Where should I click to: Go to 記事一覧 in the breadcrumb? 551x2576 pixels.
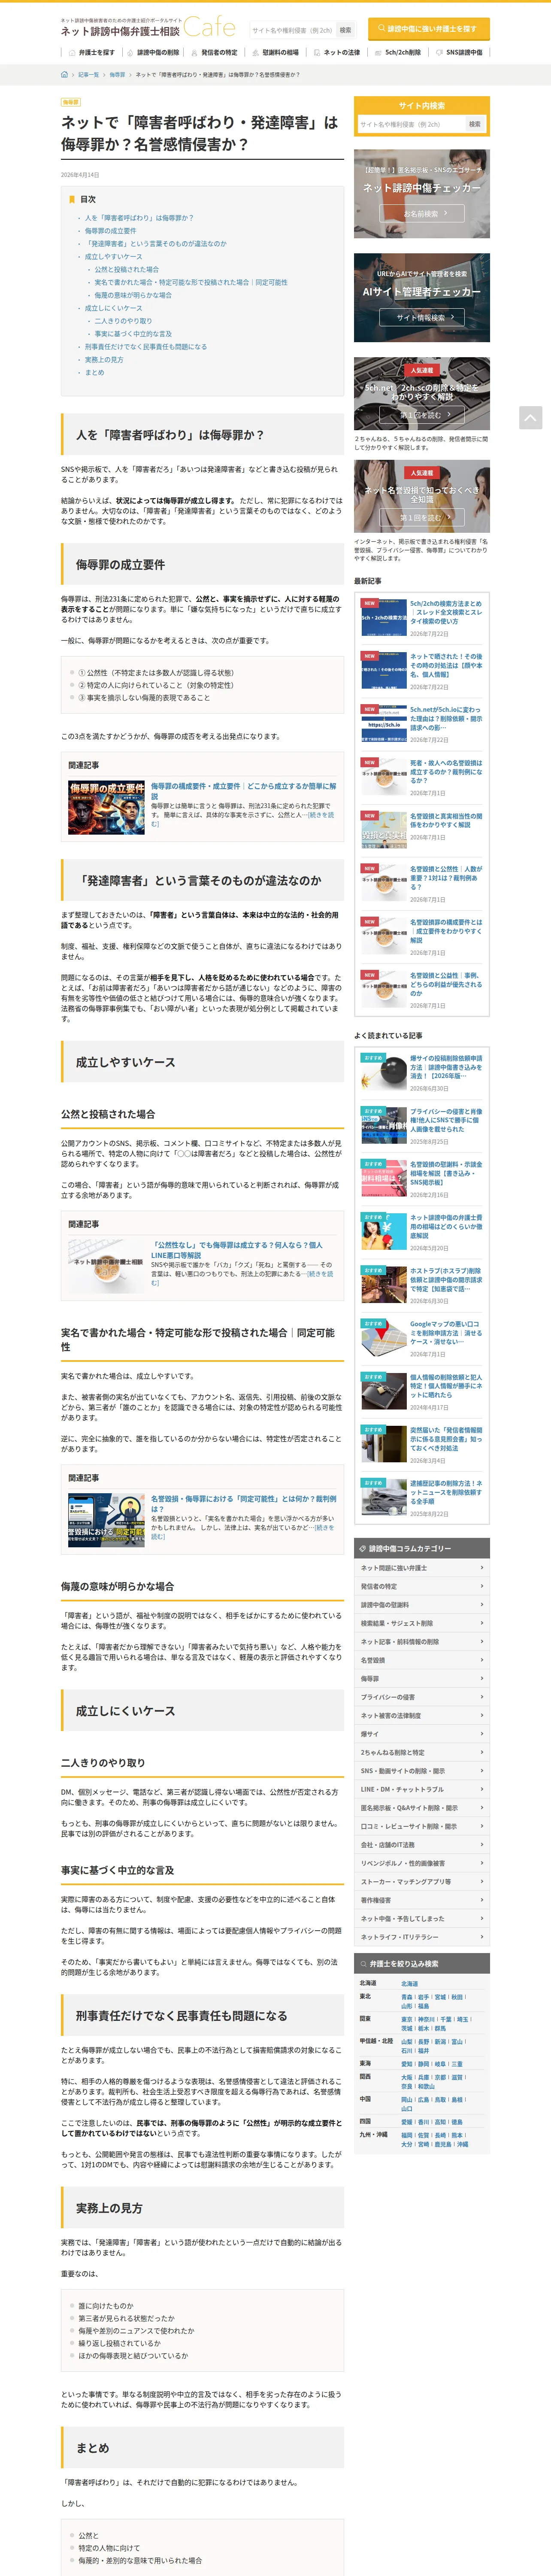(x=89, y=75)
